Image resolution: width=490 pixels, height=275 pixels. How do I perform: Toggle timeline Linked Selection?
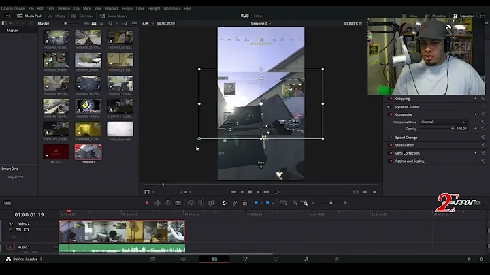tap(235, 203)
